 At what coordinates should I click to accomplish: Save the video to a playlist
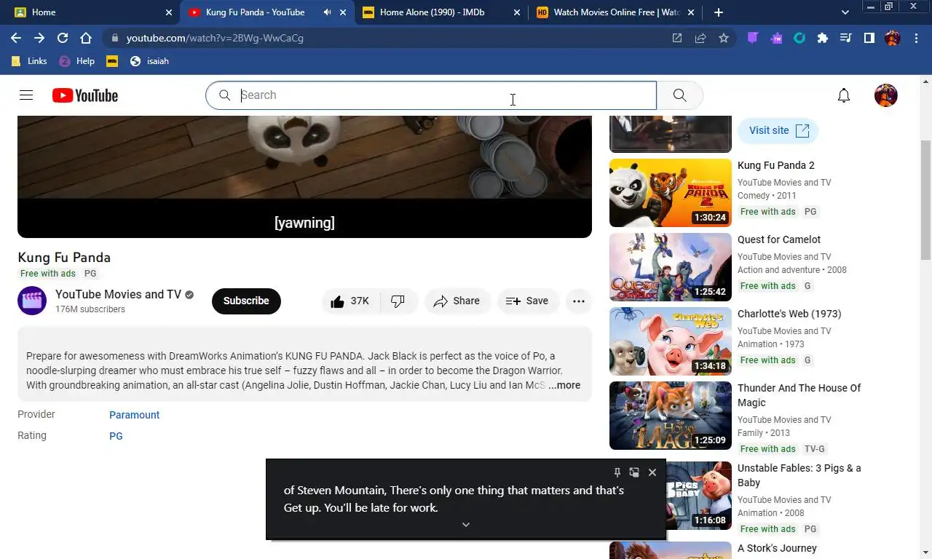tap(528, 301)
